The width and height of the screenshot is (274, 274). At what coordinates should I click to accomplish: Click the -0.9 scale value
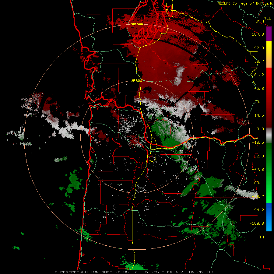[x=259, y=129]
